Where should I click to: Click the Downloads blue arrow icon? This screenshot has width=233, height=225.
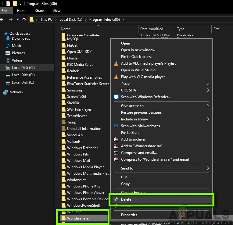pyautogui.click(x=8, y=38)
